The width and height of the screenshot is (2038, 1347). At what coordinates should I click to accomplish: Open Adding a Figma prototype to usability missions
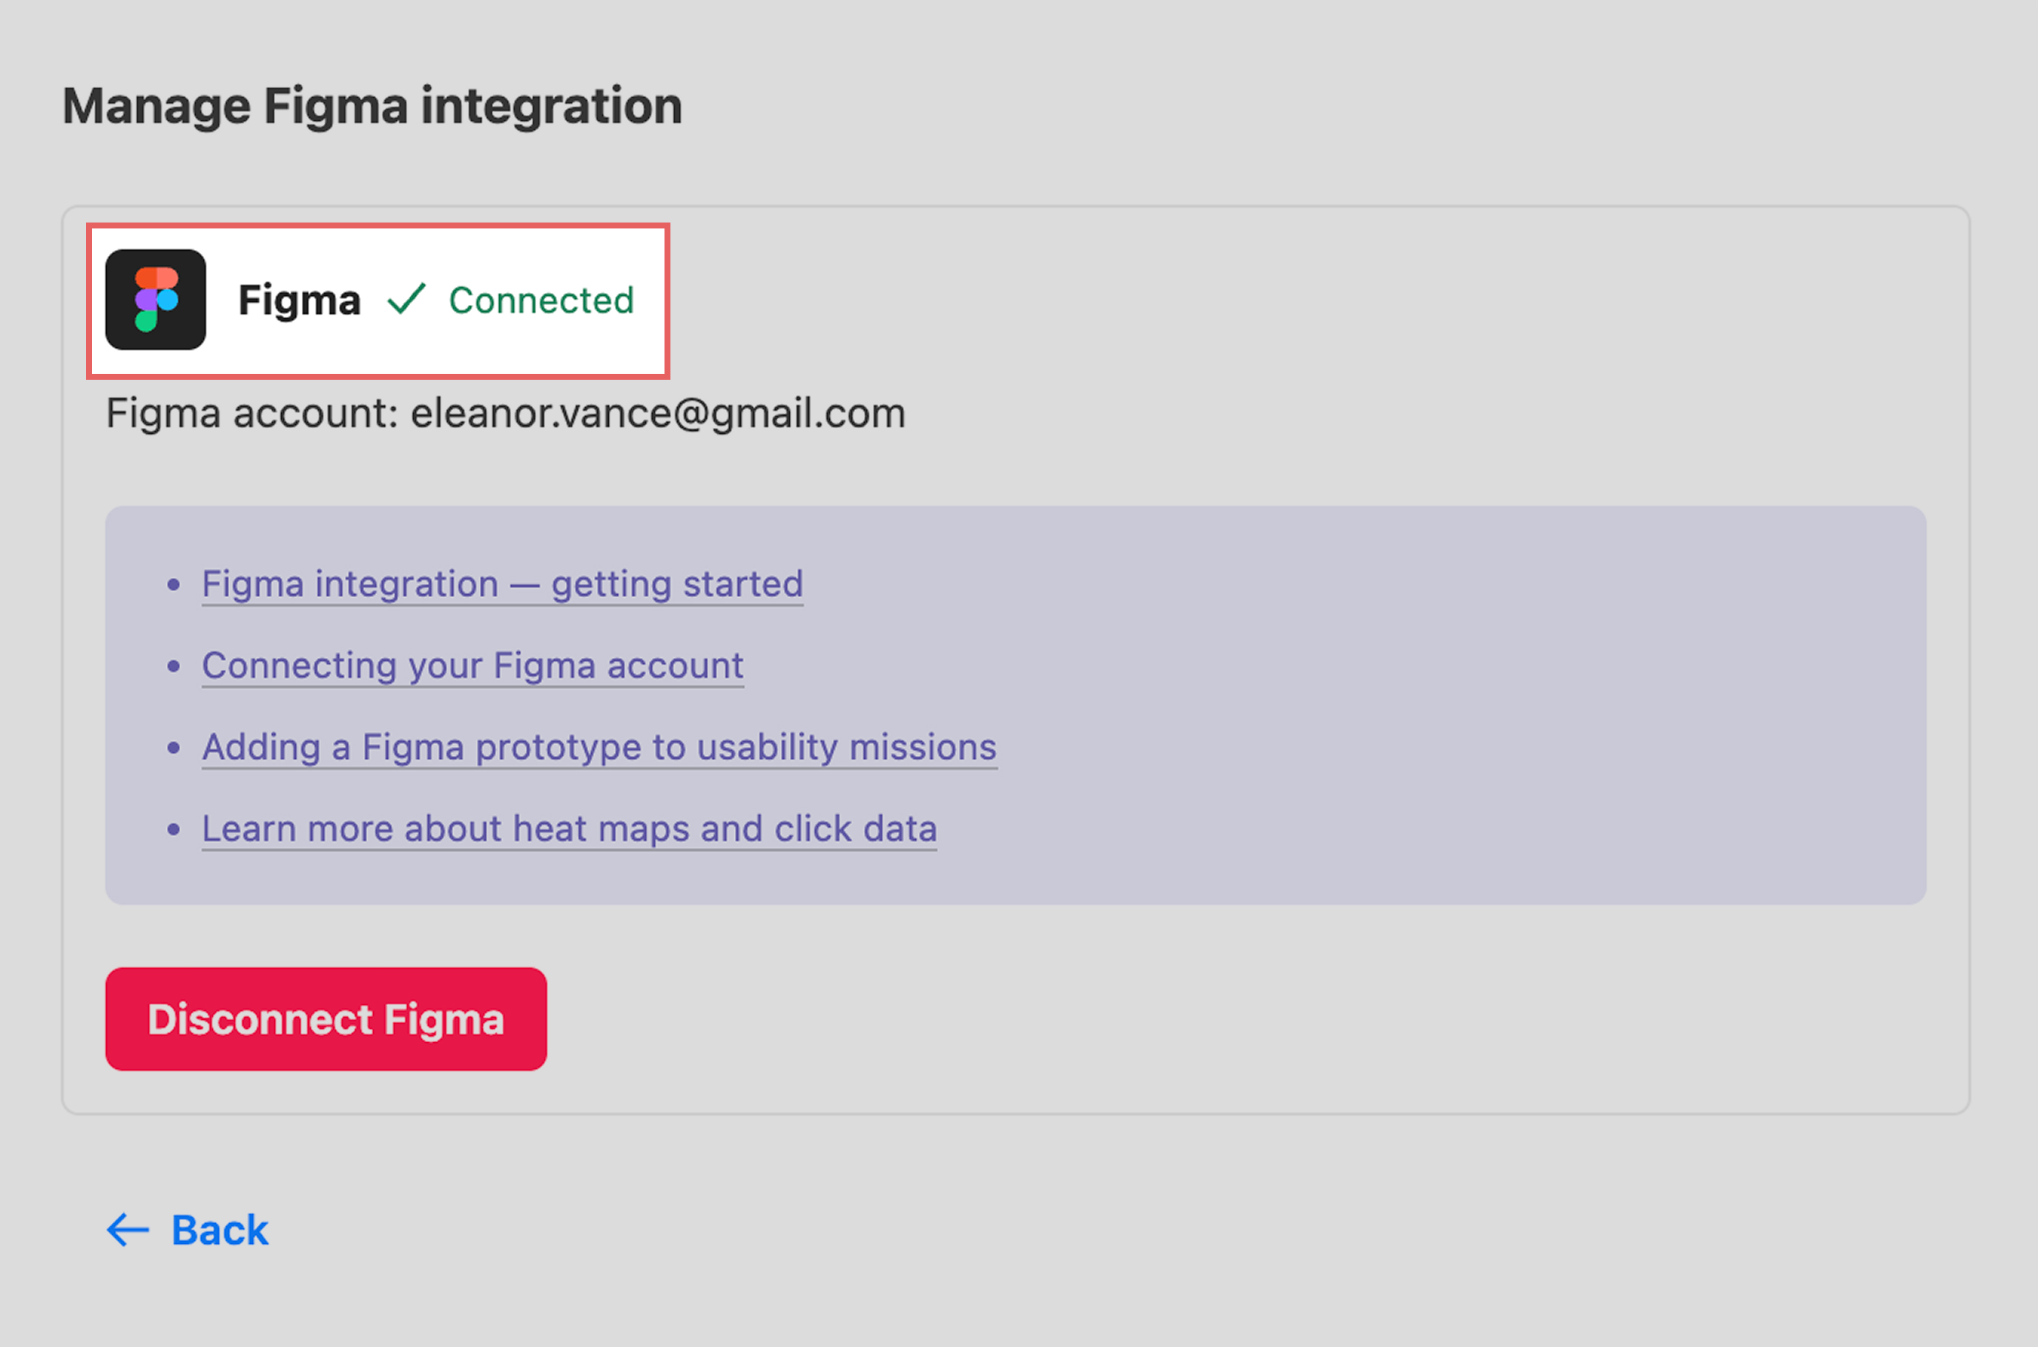pos(599,748)
